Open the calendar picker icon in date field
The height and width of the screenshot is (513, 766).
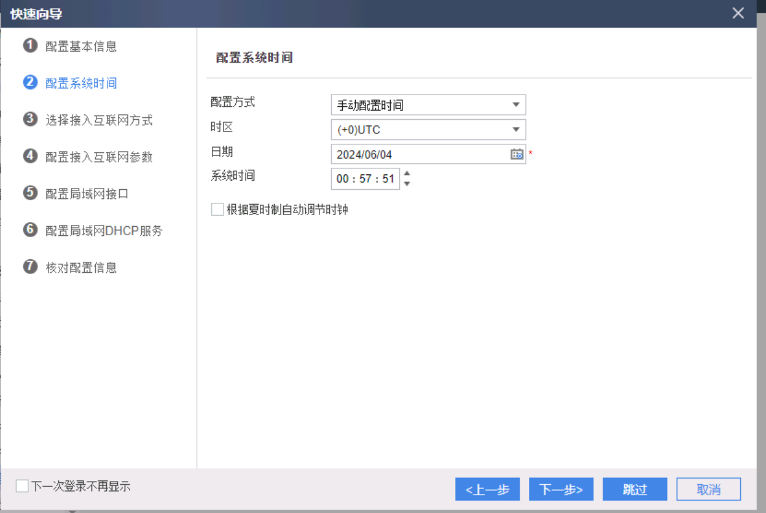(517, 154)
